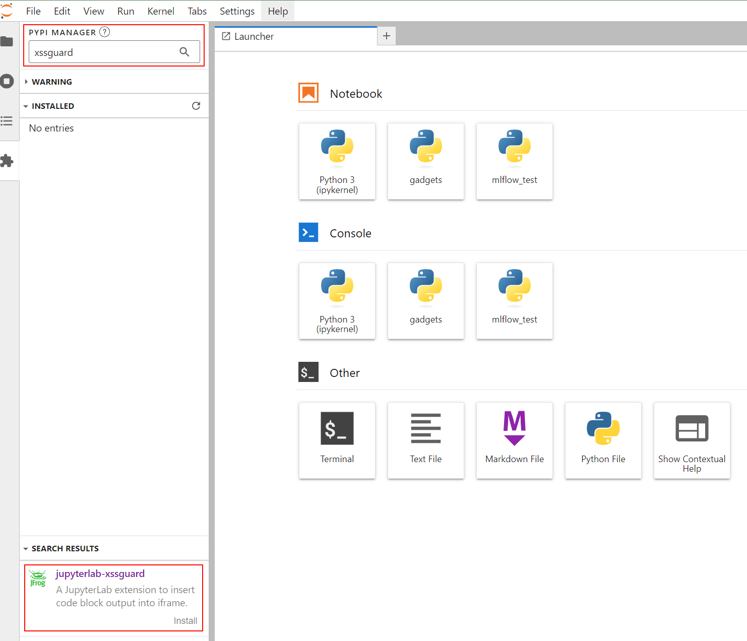This screenshot has height=641, width=747.
Task: Refresh the INSTALLED packages list
Action: [x=196, y=106]
